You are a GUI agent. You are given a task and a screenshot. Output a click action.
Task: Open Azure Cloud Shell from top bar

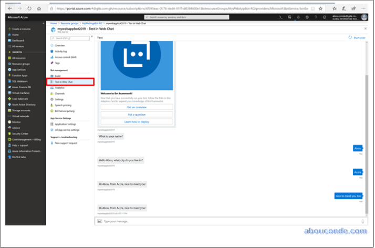click(281, 17)
